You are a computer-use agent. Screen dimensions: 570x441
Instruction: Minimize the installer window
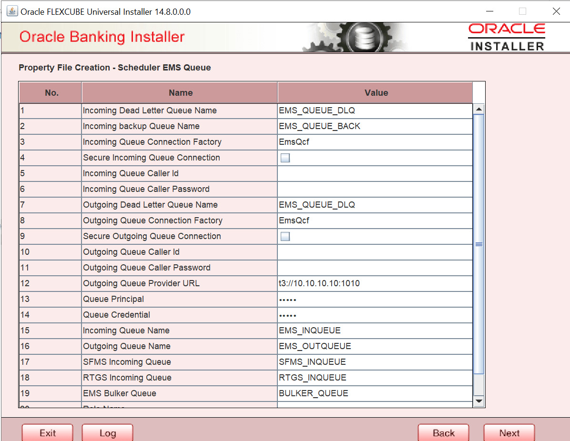click(x=489, y=11)
